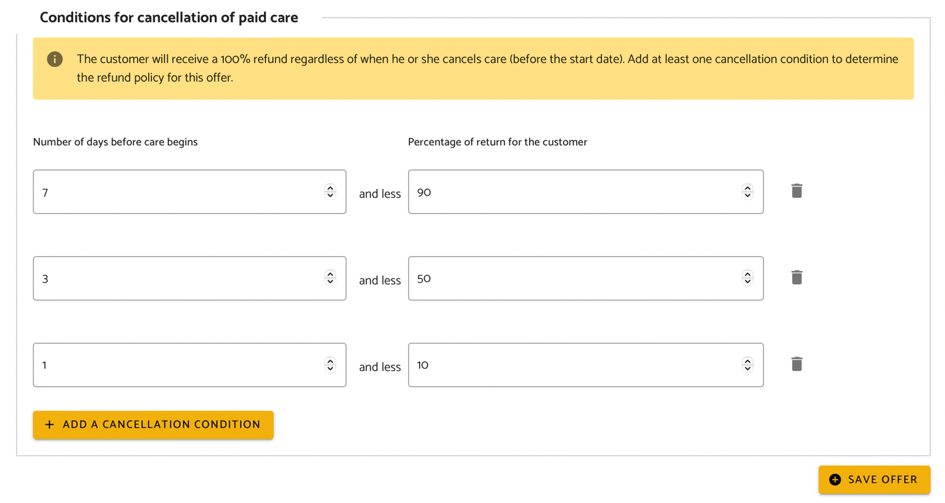The width and height of the screenshot is (945, 503).
Task: Delete the 1-day cancellation condition
Action: coord(797,364)
